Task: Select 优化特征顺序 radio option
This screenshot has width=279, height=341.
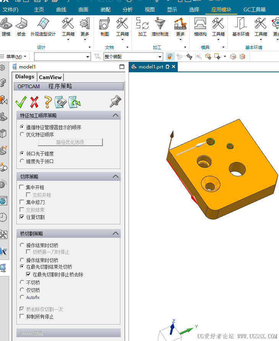Action: [22, 134]
